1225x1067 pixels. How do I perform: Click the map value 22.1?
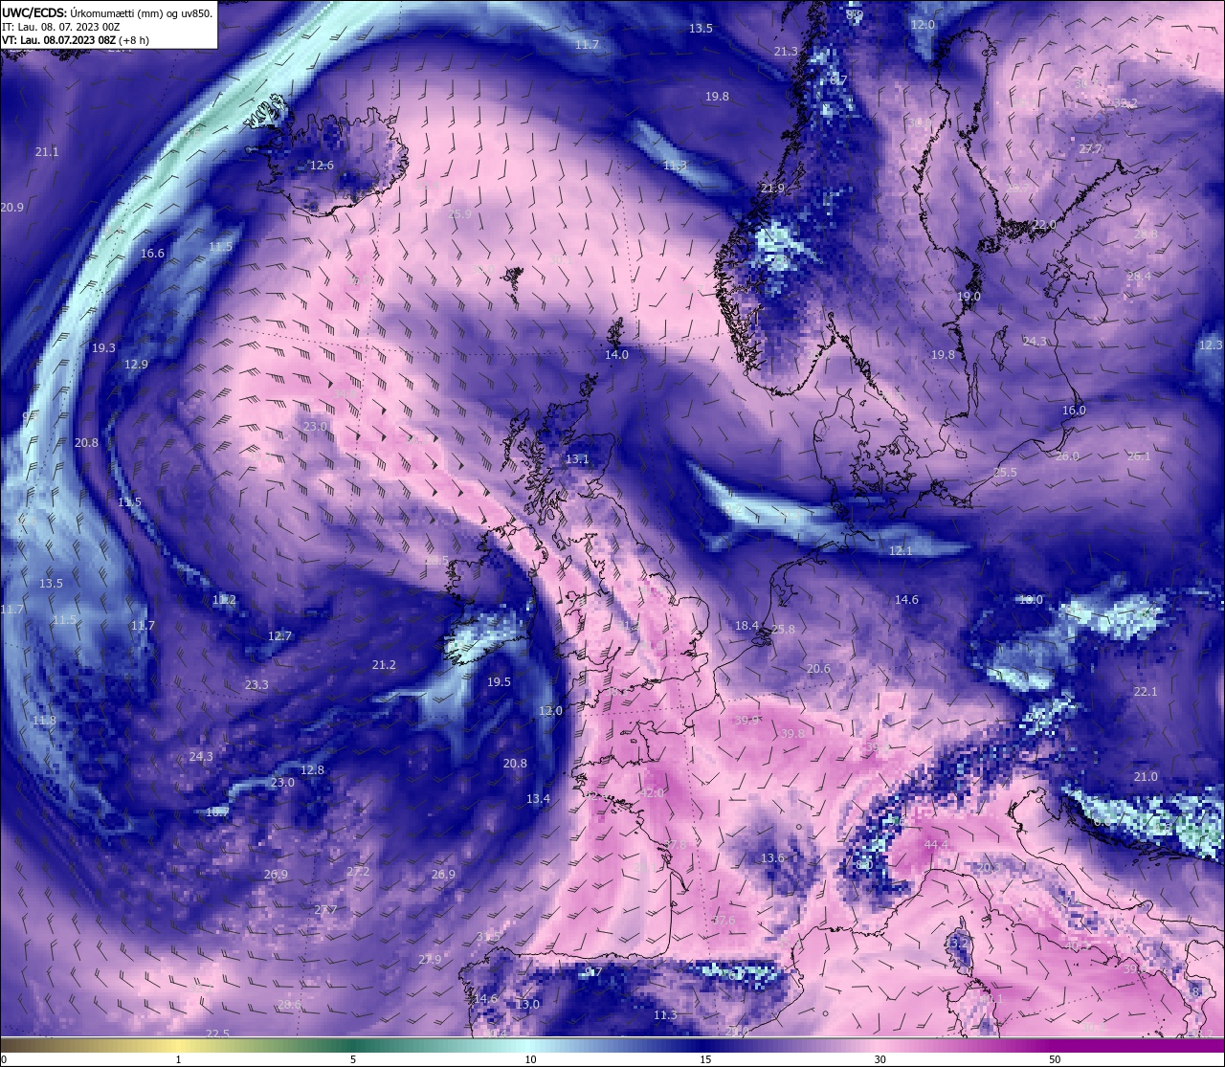[1146, 692]
